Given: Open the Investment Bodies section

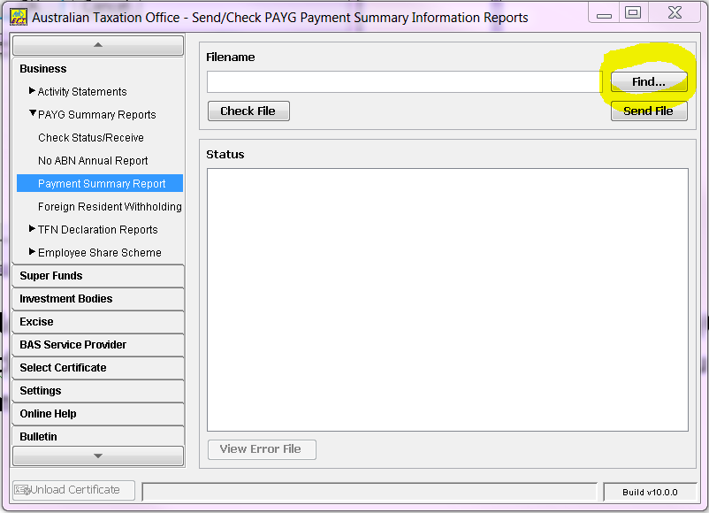Looking at the screenshot, I should pyautogui.click(x=98, y=299).
